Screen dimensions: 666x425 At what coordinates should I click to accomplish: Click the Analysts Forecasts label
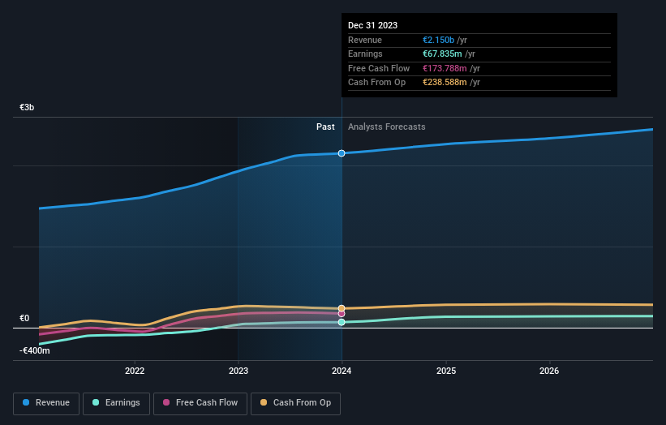pos(386,127)
